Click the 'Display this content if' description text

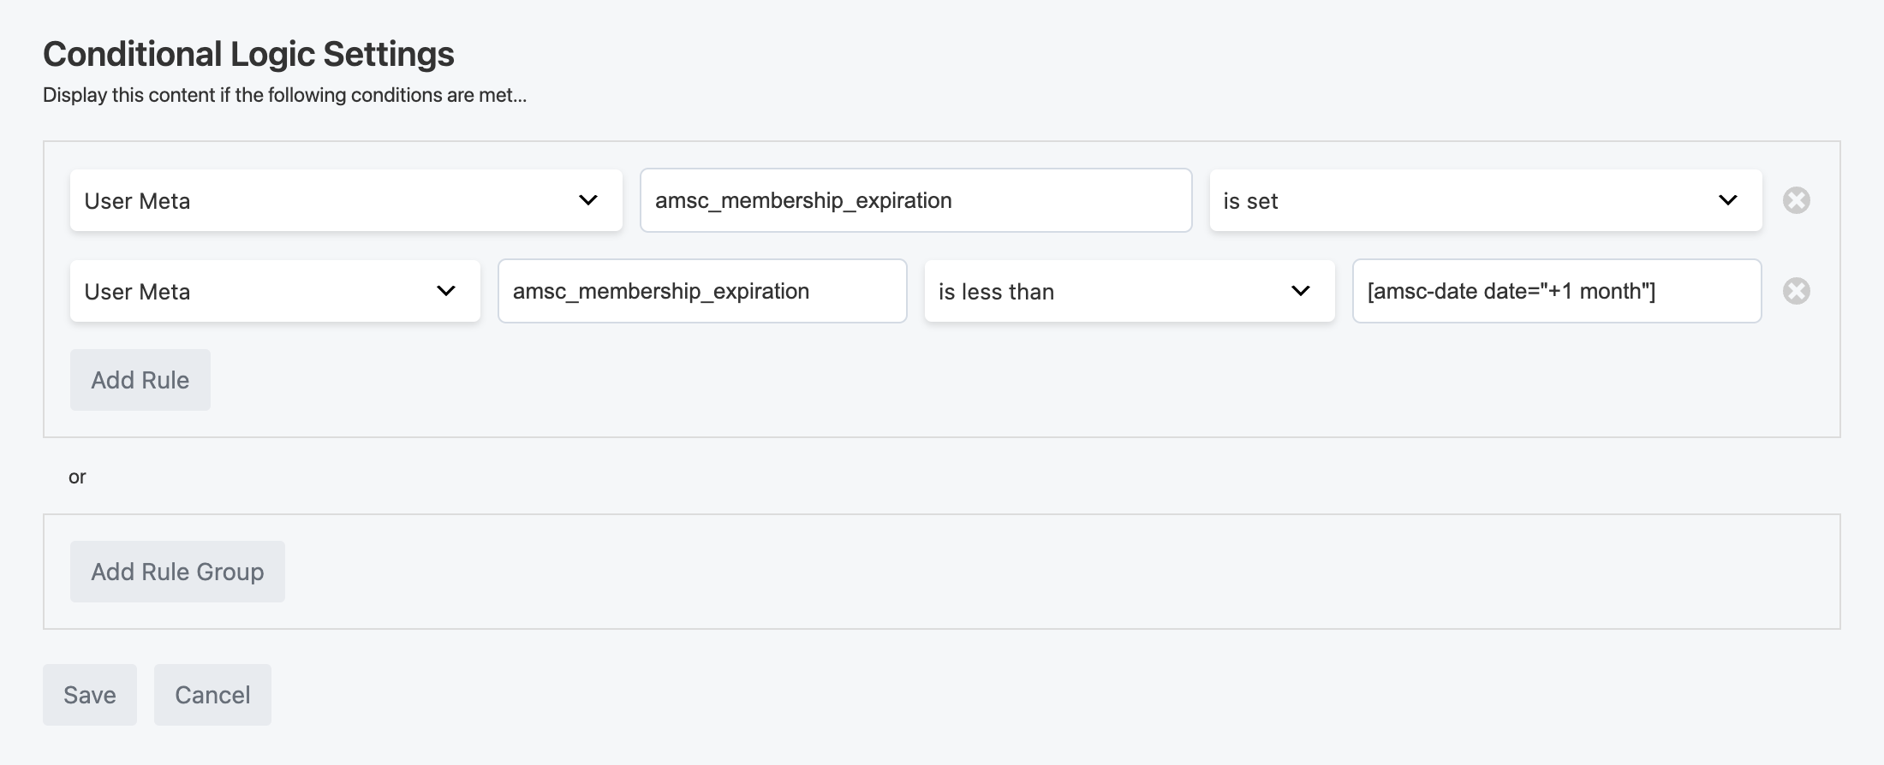[284, 95]
